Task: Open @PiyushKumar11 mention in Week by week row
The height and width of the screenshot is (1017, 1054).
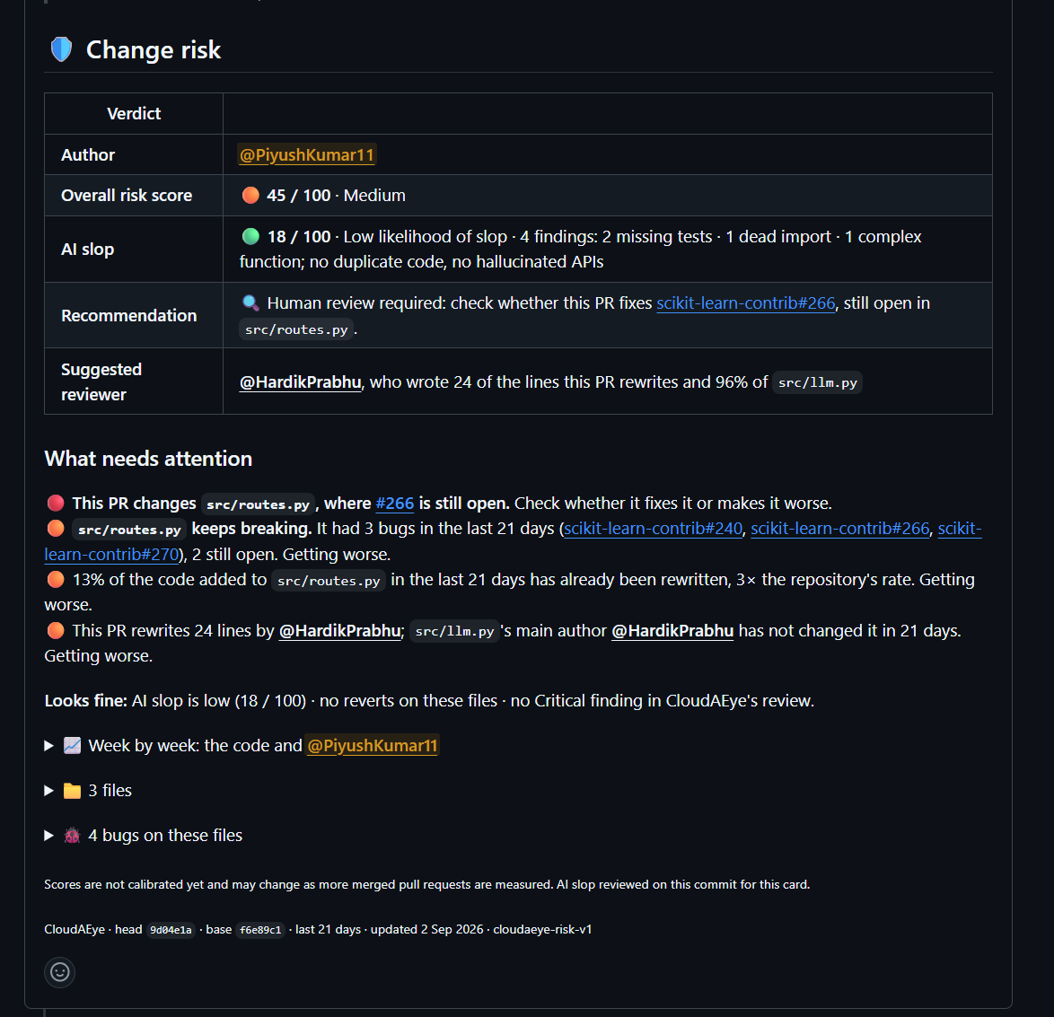Action: pos(373,745)
